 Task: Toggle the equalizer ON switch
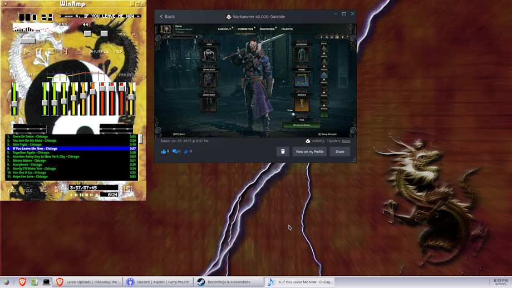(x=12, y=75)
